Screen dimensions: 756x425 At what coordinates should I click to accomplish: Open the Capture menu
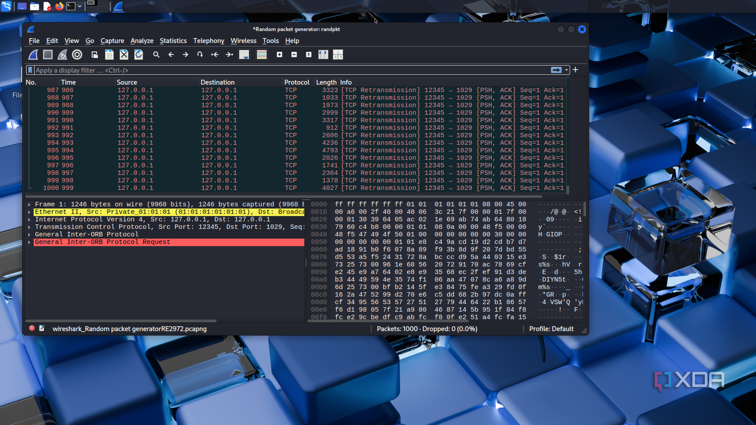pyautogui.click(x=112, y=41)
